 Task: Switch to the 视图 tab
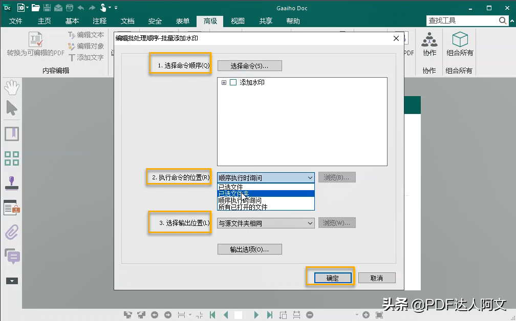click(238, 21)
